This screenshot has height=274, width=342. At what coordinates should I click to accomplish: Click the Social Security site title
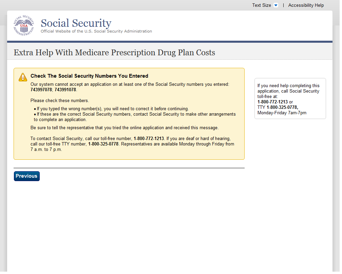[x=76, y=23]
